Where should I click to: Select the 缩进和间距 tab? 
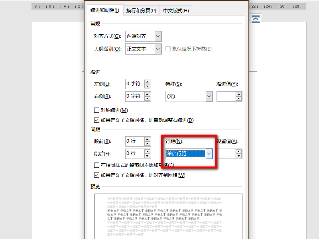pos(105,10)
